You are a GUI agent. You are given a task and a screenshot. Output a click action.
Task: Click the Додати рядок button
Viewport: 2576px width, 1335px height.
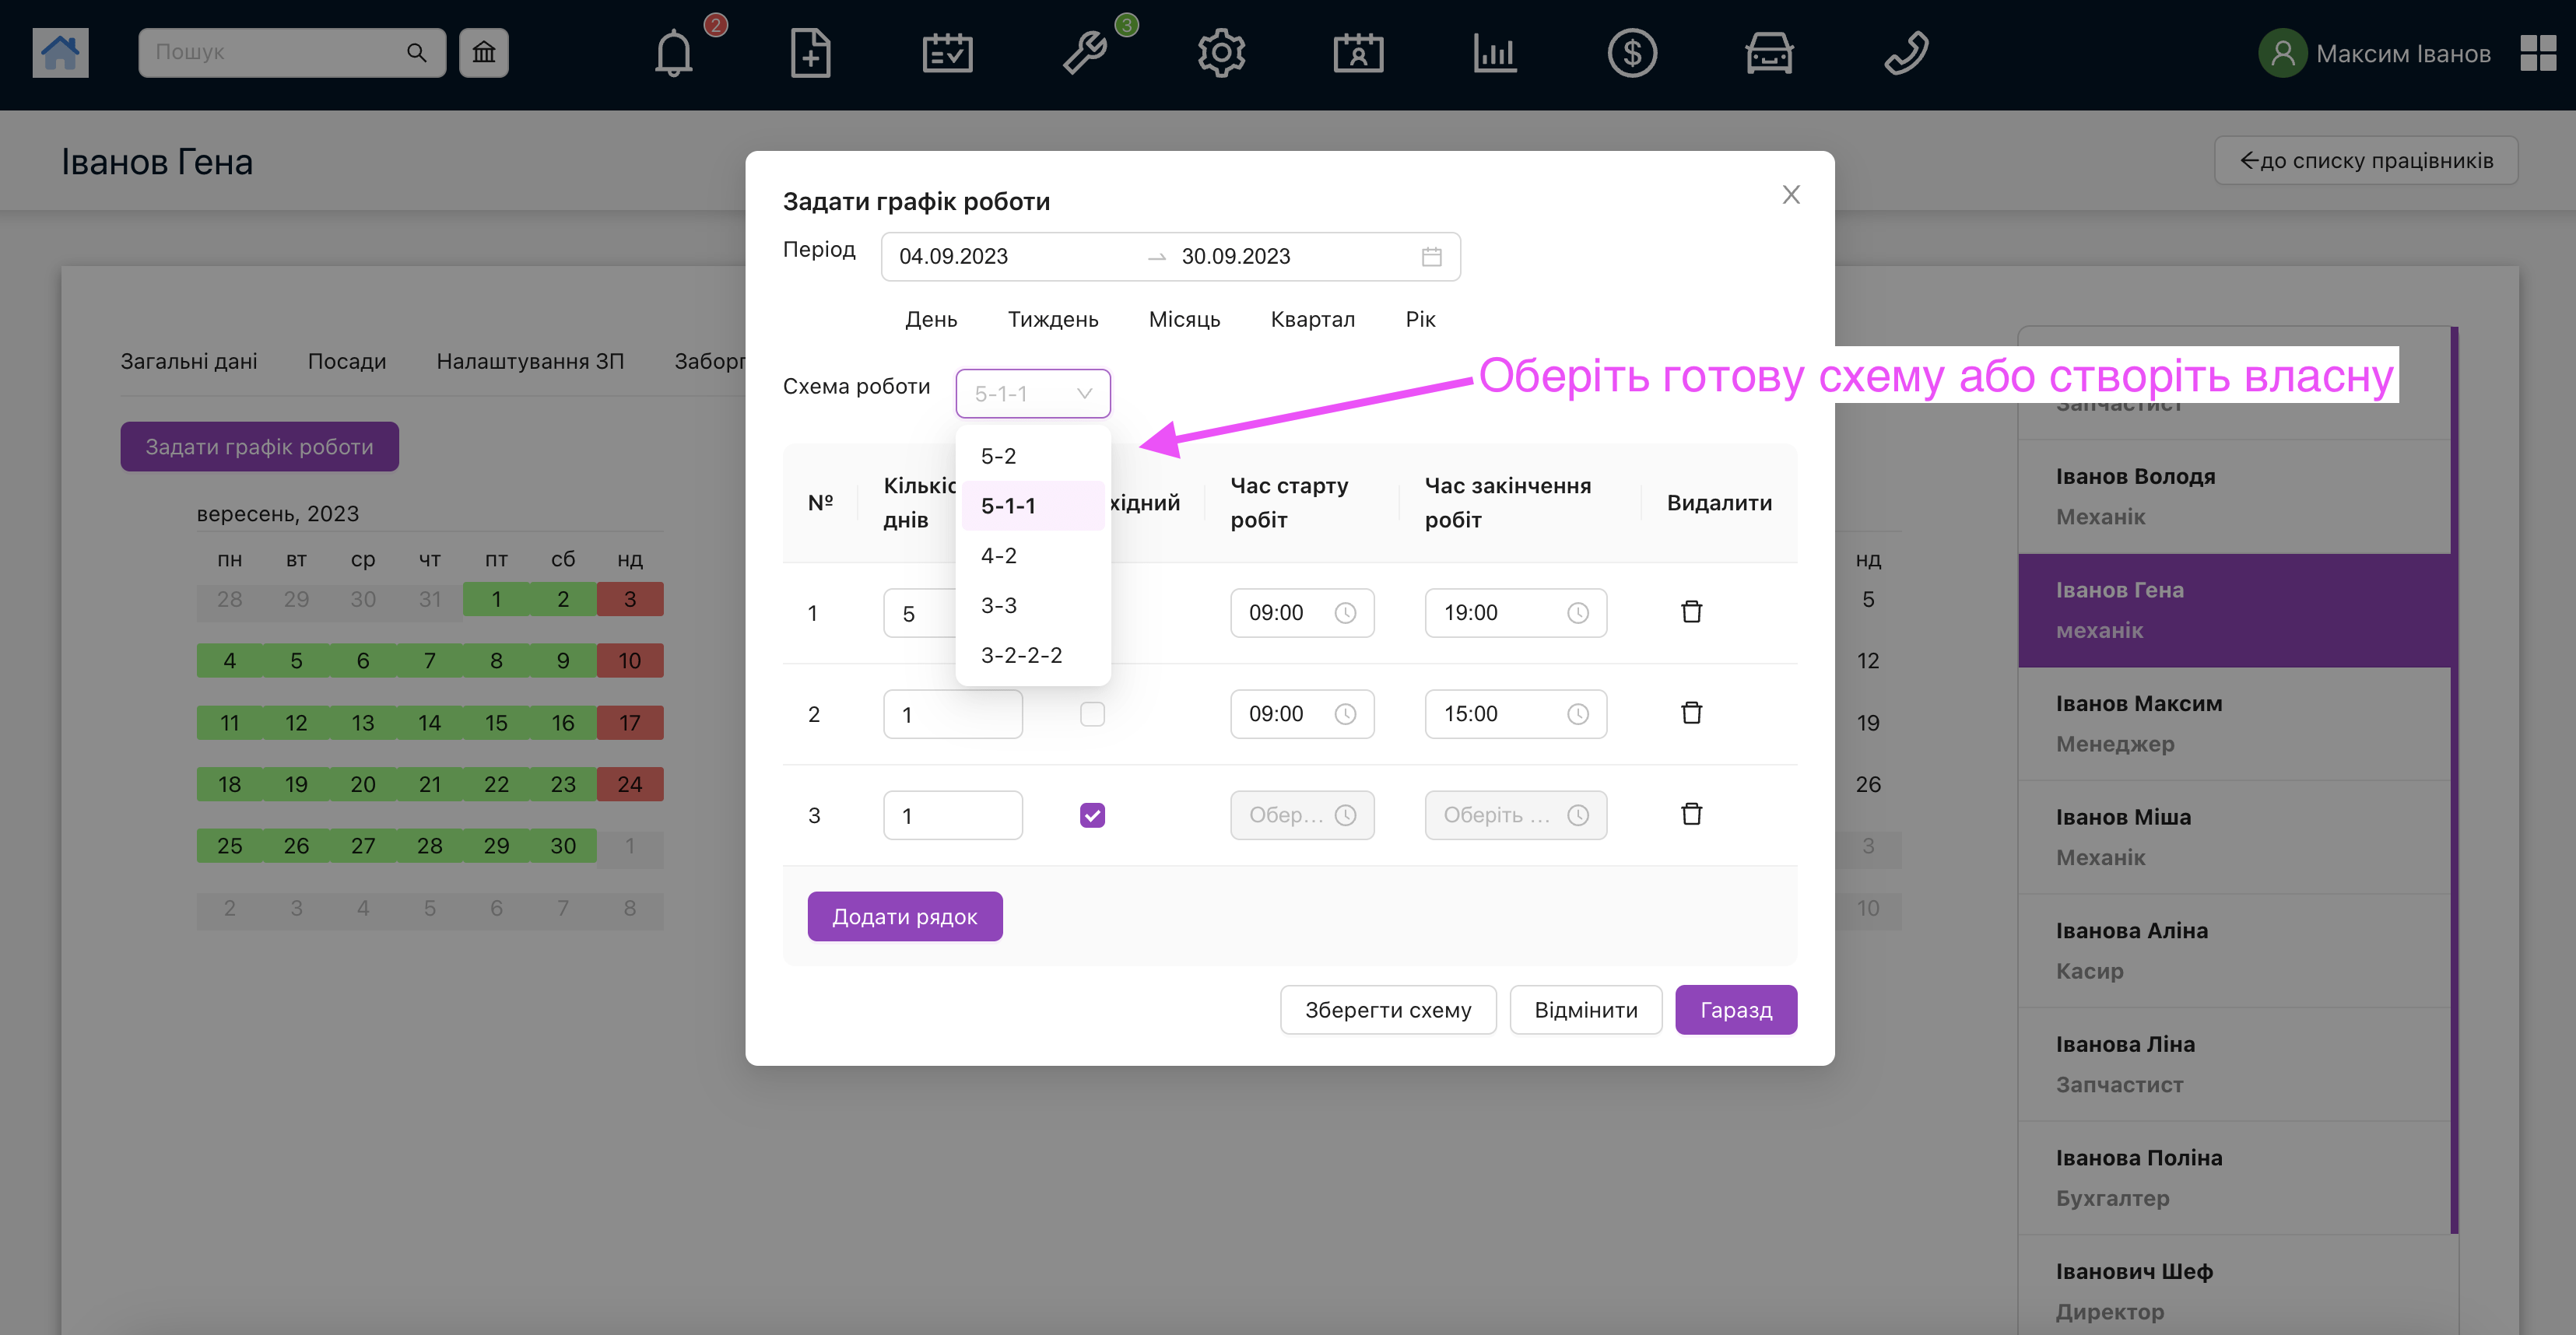(x=904, y=916)
